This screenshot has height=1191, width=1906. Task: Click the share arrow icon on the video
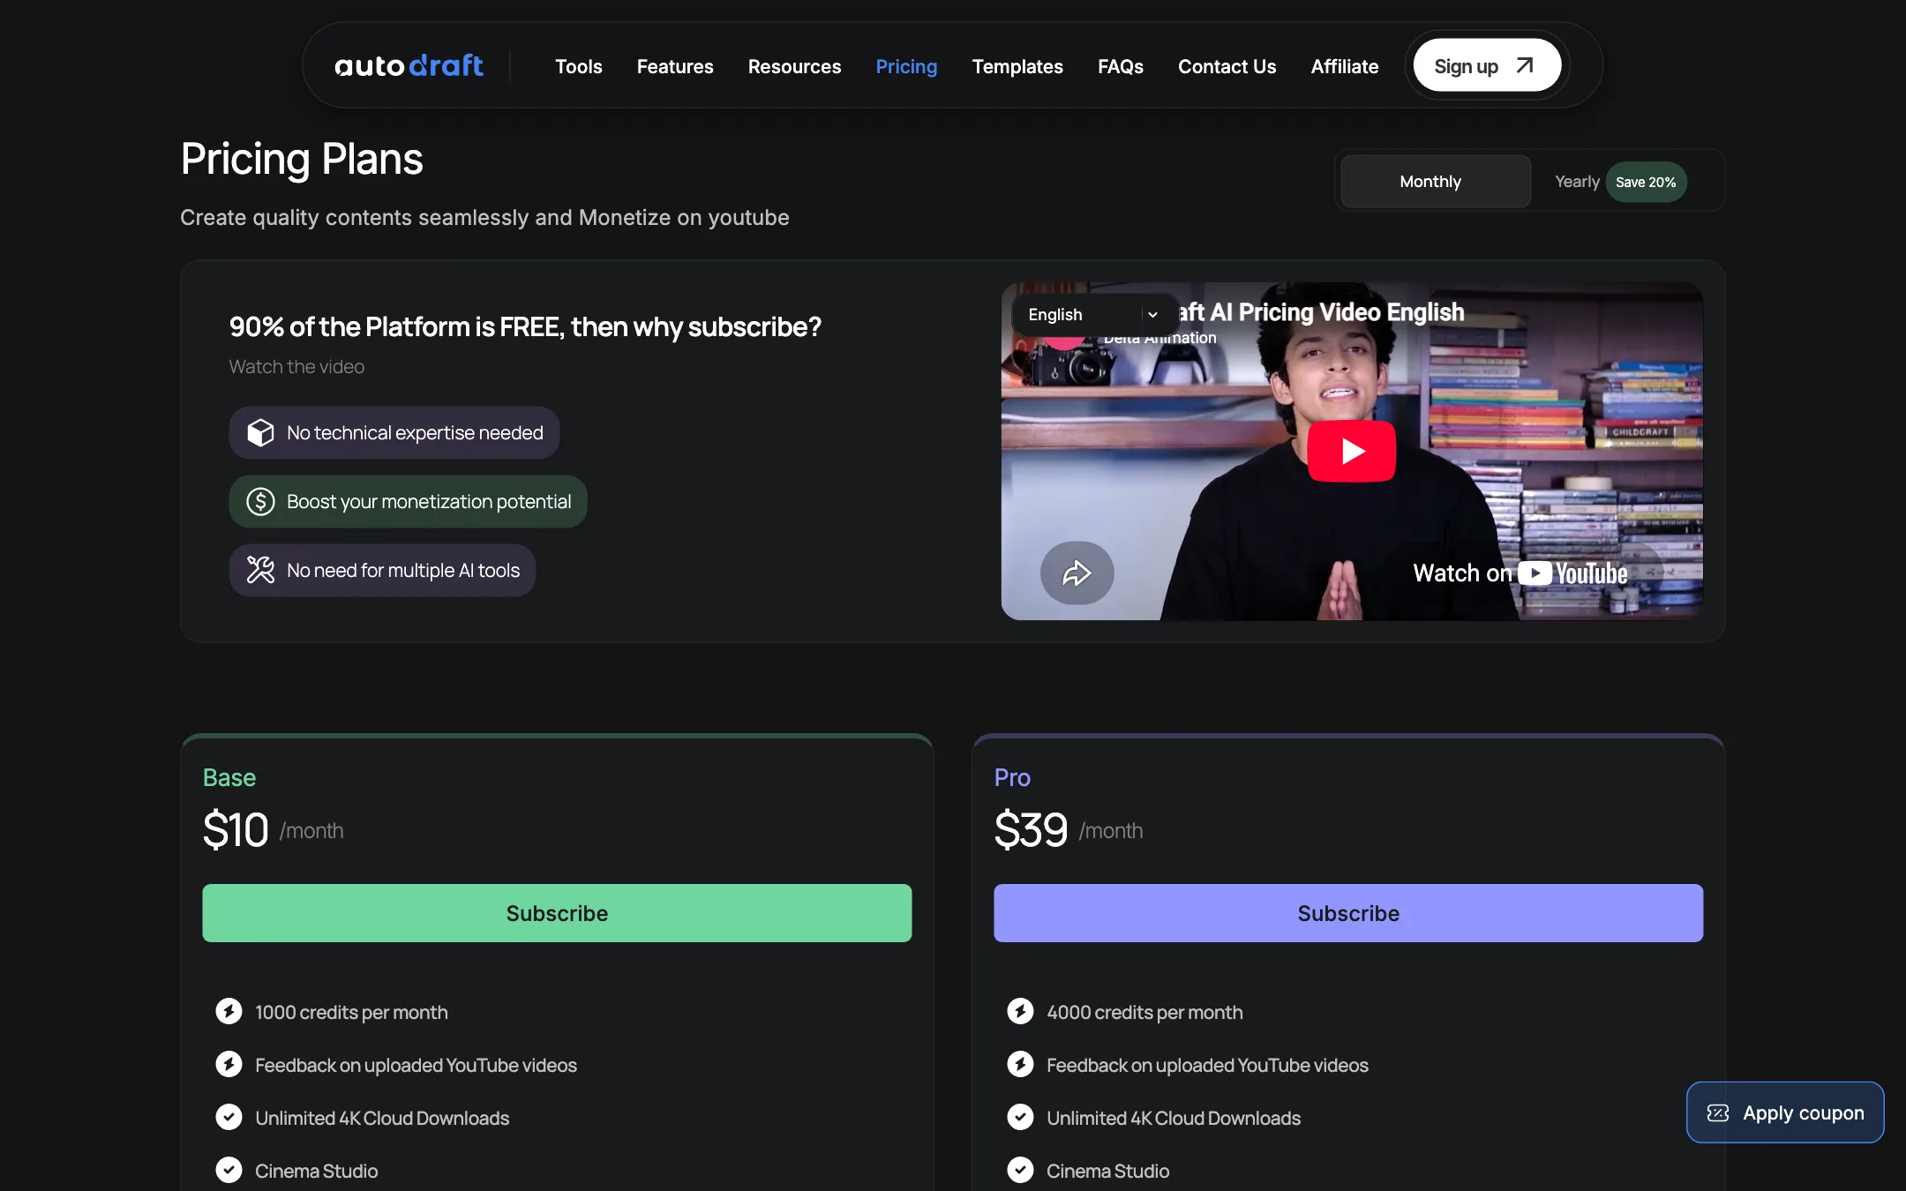1077,573
